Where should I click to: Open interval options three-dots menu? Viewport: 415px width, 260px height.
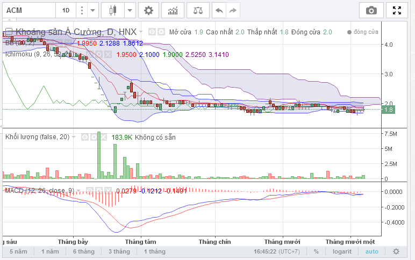pyautogui.click(x=82, y=11)
